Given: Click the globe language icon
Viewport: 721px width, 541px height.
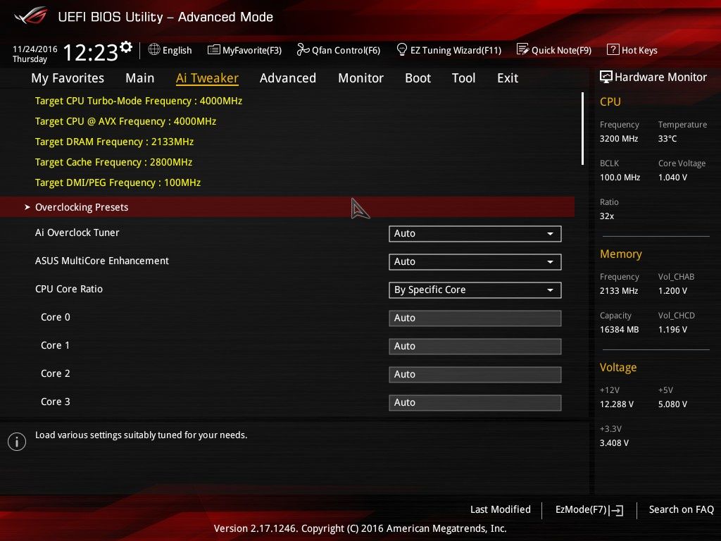Looking at the screenshot, I should [154, 49].
